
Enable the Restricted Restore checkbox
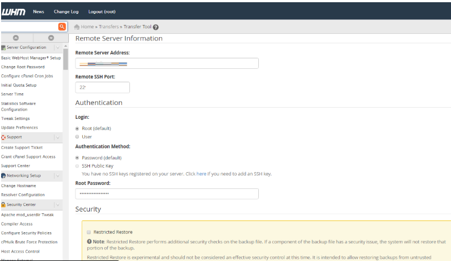88,232
